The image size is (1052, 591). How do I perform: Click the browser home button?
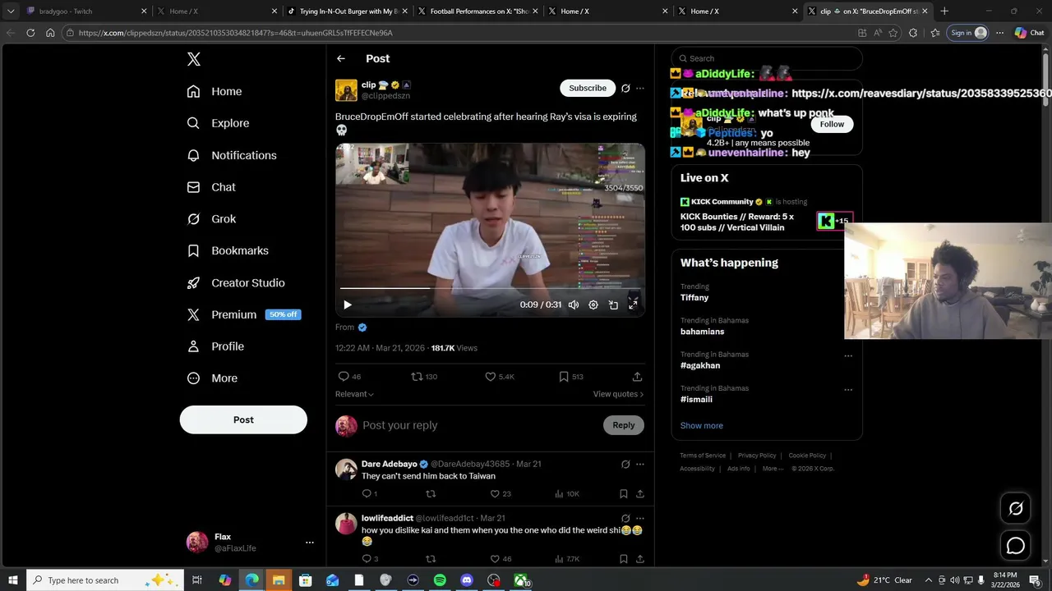(50, 33)
